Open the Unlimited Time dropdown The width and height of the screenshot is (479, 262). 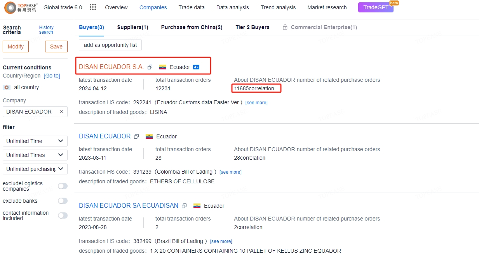coord(35,141)
